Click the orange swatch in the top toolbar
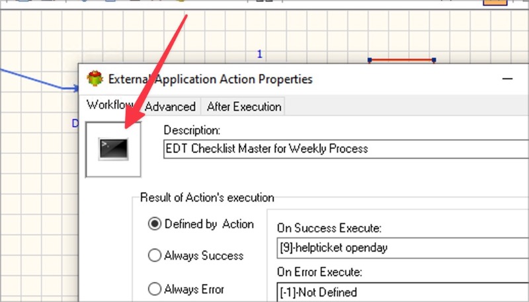 point(495,3)
